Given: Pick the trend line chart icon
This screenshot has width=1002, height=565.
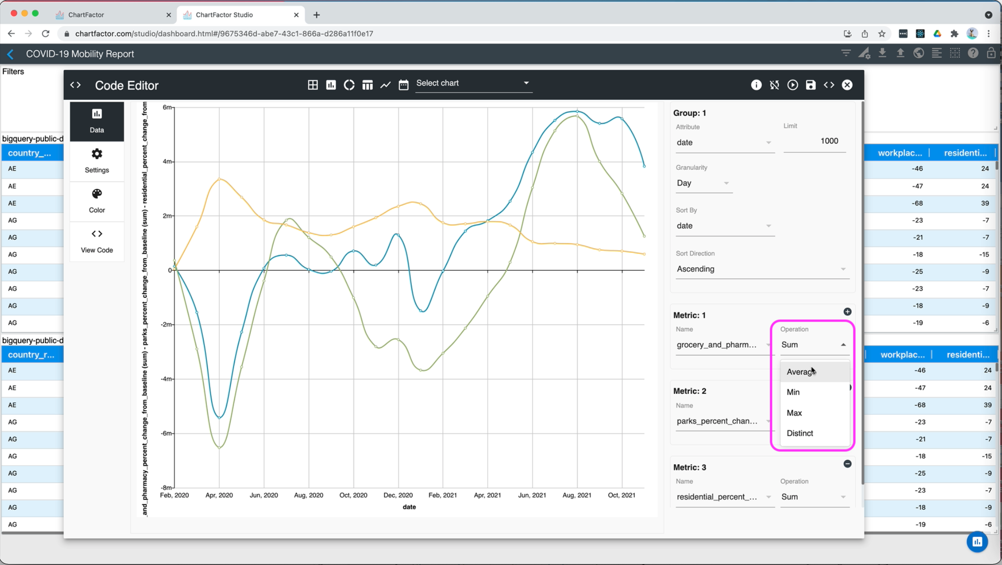Looking at the screenshot, I should [x=386, y=85].
